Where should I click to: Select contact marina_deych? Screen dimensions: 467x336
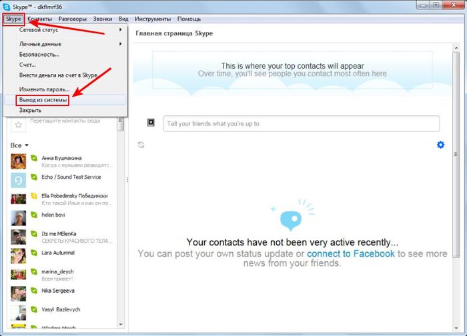tap(63, 275)
